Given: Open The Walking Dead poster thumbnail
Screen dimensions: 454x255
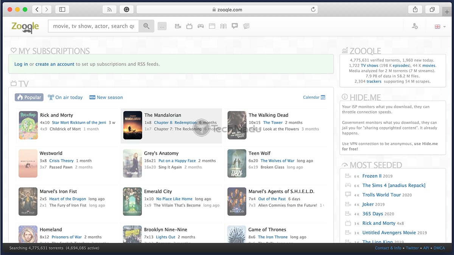Looking at the screenshot, I should coord(237,125).
